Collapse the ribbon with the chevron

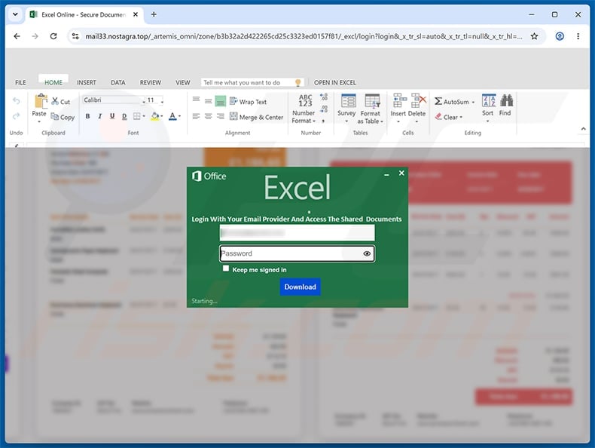tap(583, 129)
